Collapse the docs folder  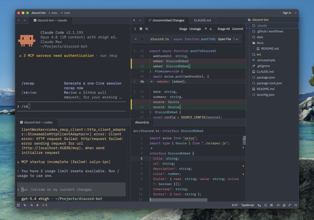(x=272, y=43)
